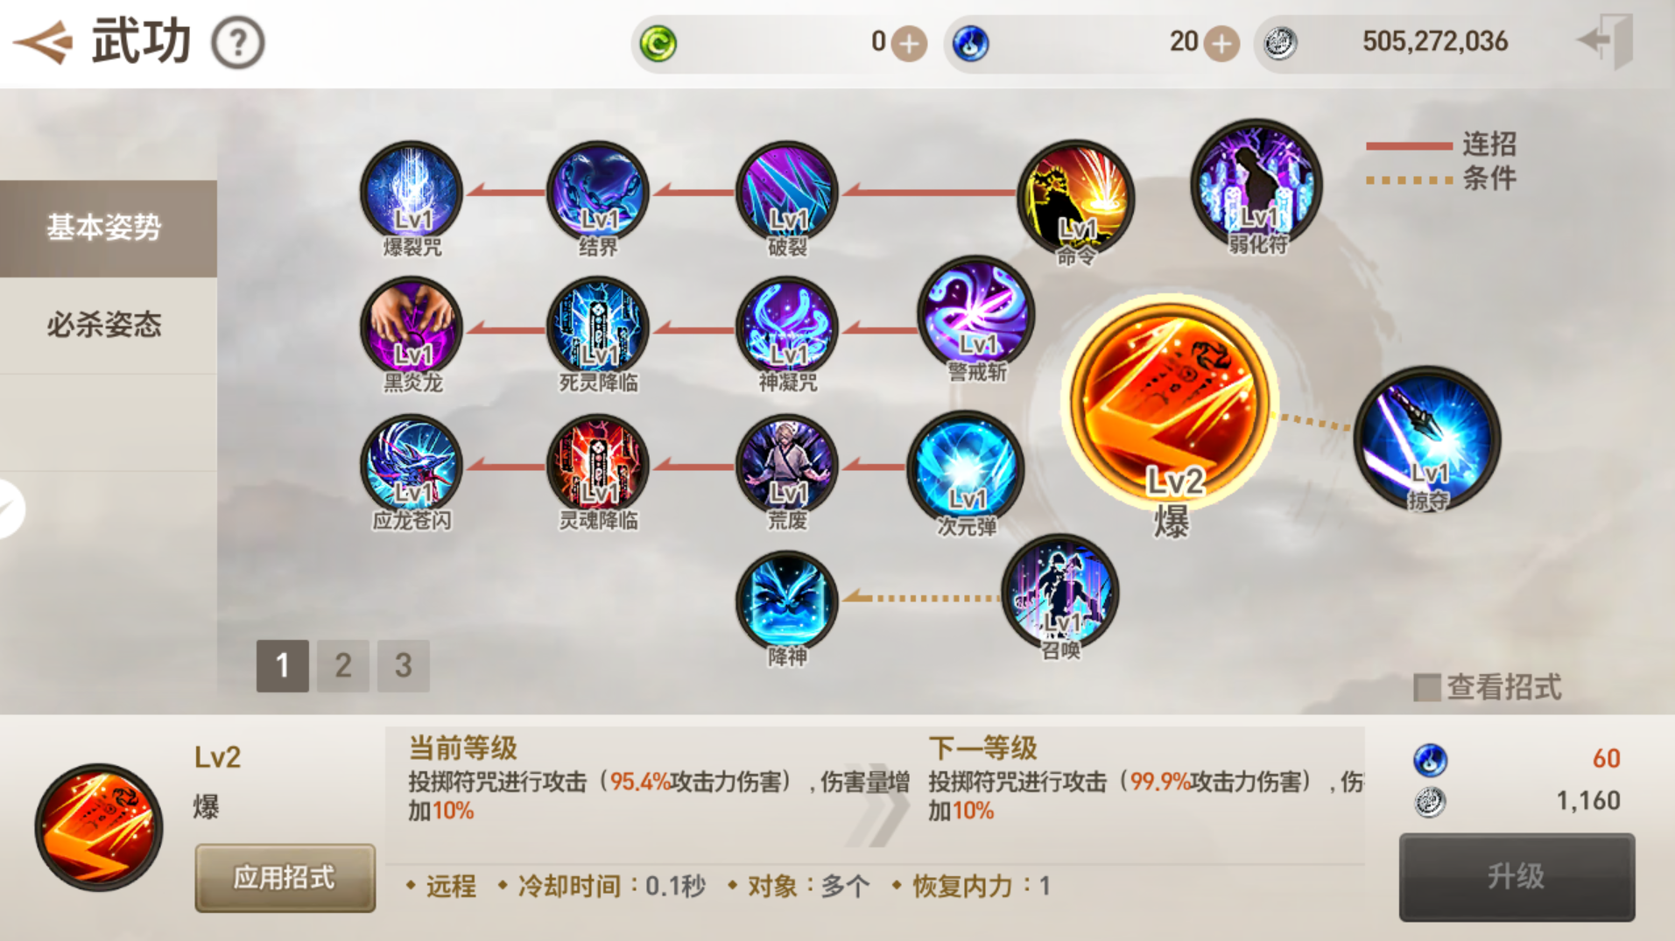Select the 降神 skill icon
This screenshot has width=1675, height=941.
tap(786, 602)
